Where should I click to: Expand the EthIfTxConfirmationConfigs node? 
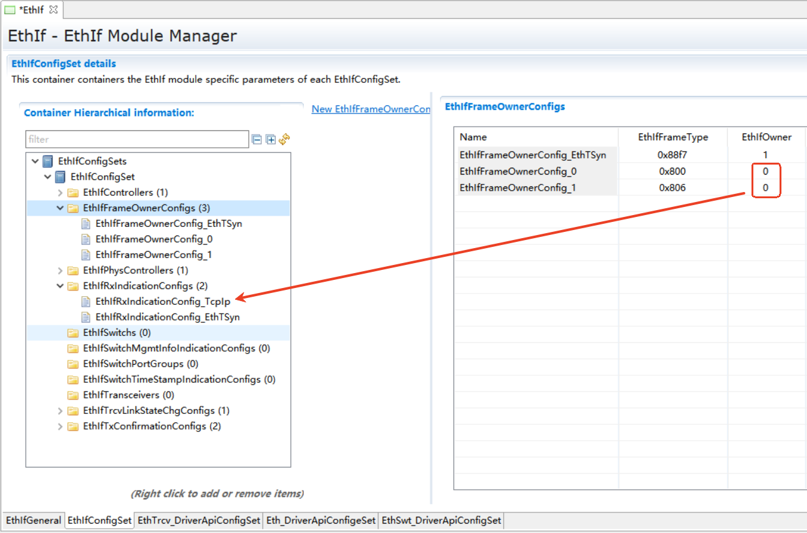click(60, 426)
